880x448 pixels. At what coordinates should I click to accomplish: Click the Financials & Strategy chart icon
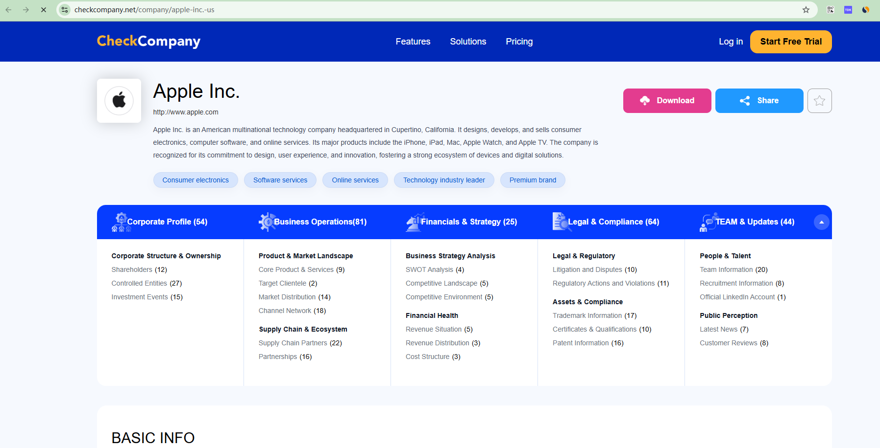pos(415,222)
